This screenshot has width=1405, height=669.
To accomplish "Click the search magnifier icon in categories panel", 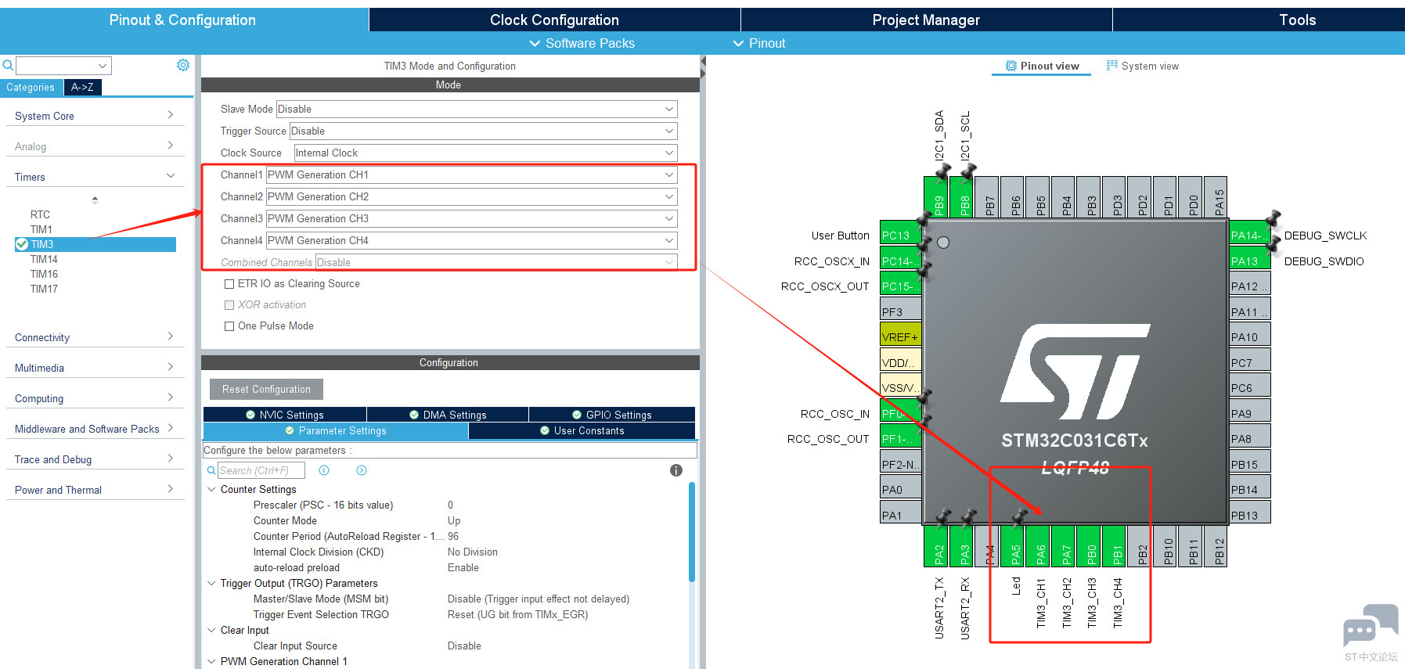I will click(x=8, y=65).
